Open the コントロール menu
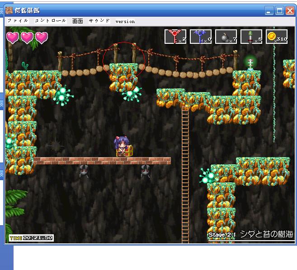This screenshot has height=270, width=297. tap(50, 21)
